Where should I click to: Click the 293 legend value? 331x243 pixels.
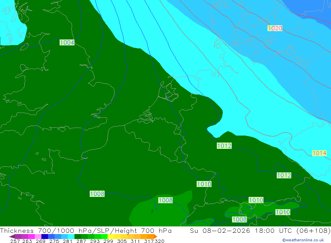click(95, 241)
